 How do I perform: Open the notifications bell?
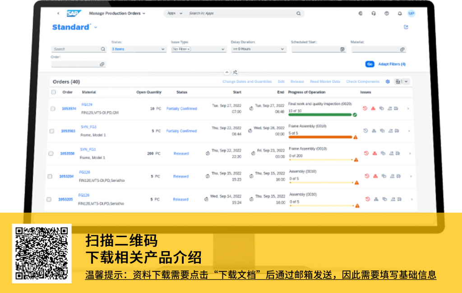pyautogui.click(x=399, y=14)
